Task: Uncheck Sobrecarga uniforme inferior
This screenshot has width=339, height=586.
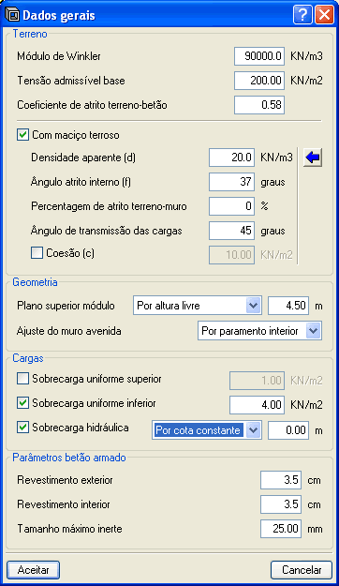Action: click(x=22, y=403)
